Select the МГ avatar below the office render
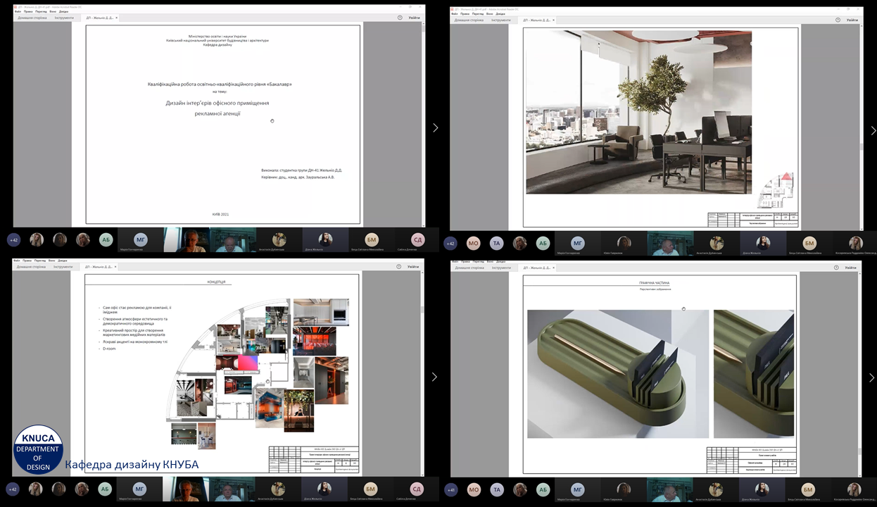This screenshot has height=507, width=877. 578,243
